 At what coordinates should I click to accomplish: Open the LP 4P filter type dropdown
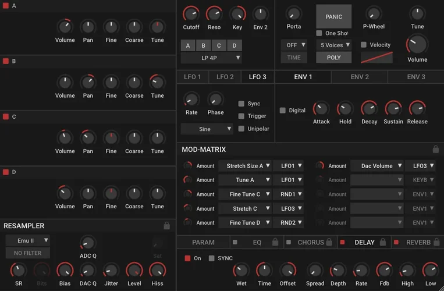211,58
